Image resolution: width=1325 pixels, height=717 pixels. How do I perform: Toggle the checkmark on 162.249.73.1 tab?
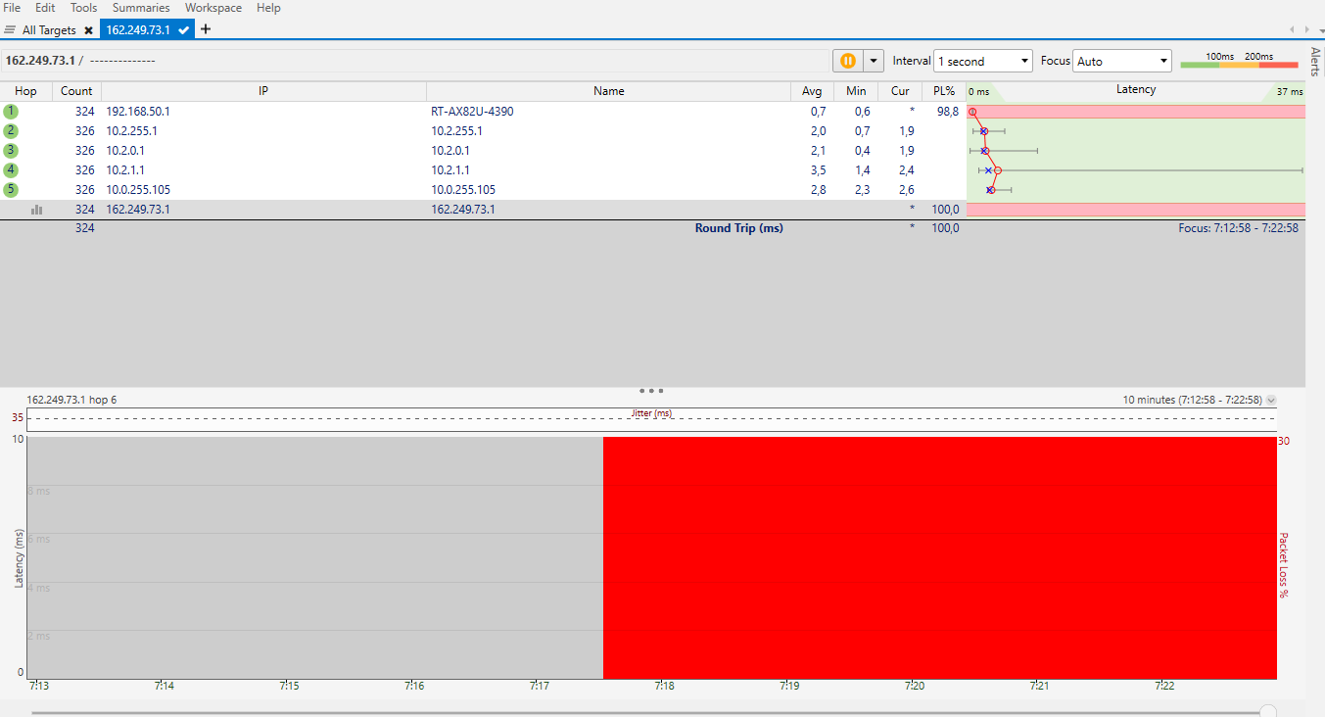(x=183, y=30)
